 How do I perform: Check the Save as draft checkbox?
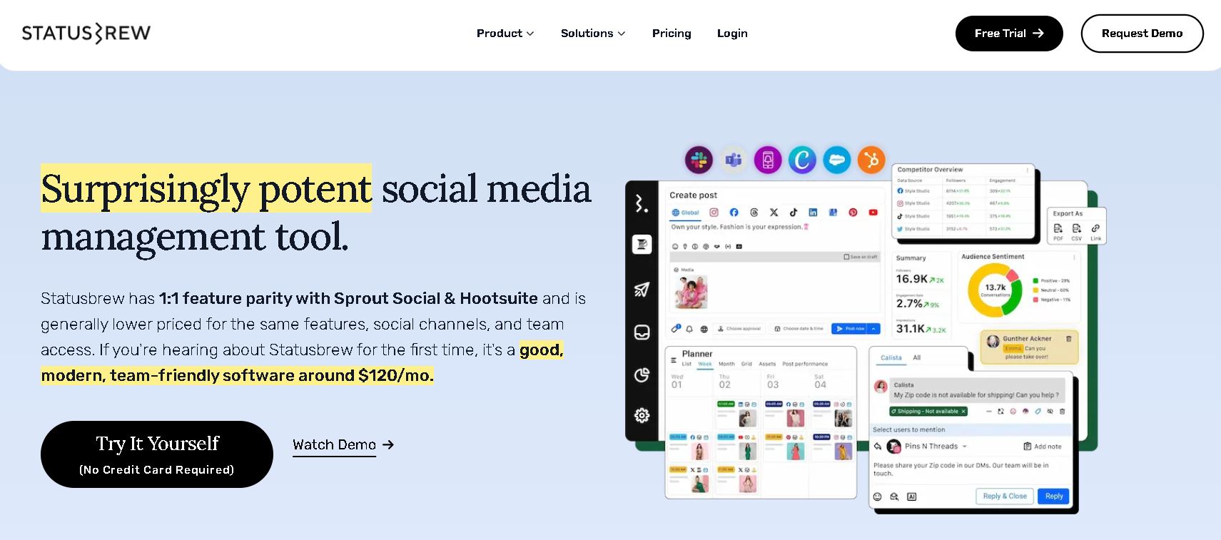846,257
